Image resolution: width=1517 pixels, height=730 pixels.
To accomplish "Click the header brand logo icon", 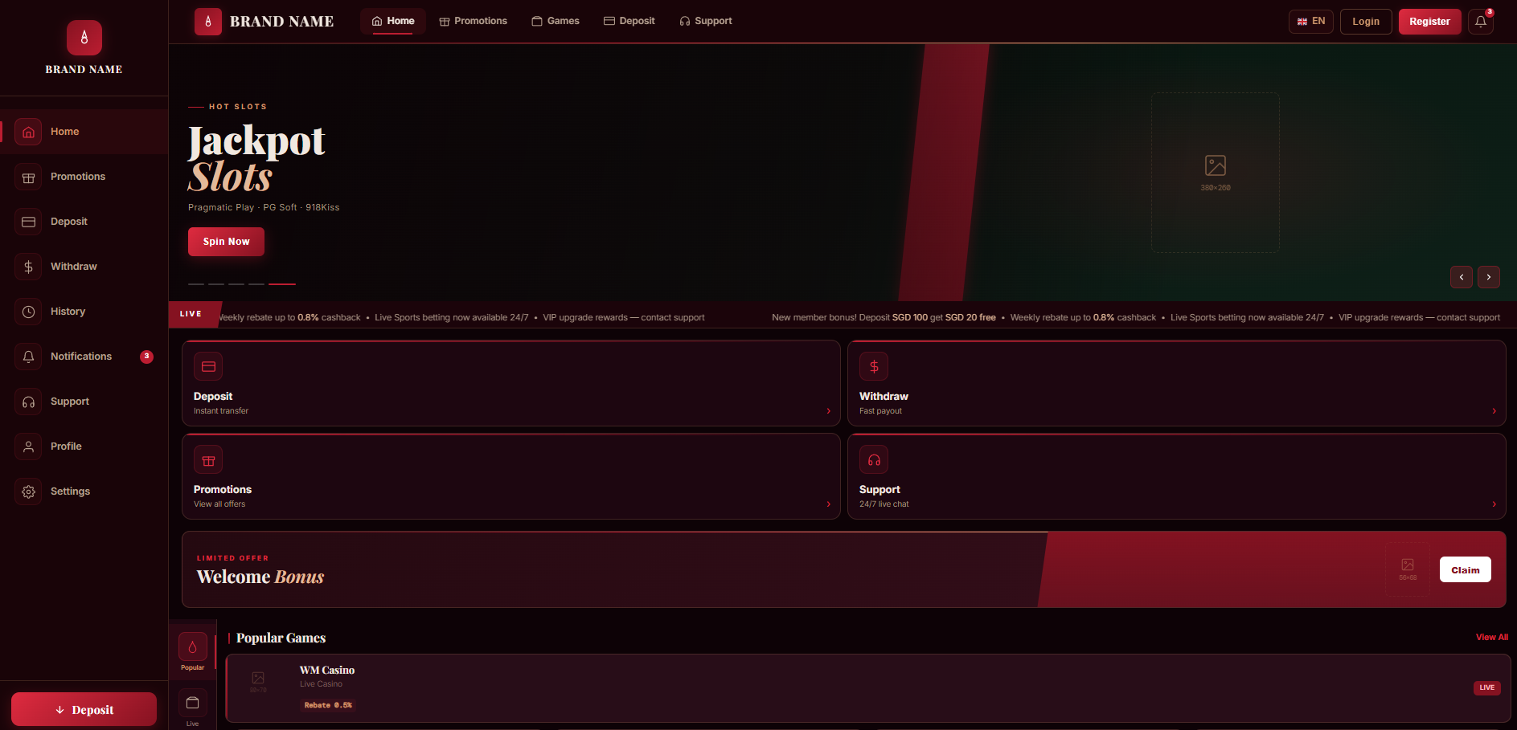I will click(208, 22).
